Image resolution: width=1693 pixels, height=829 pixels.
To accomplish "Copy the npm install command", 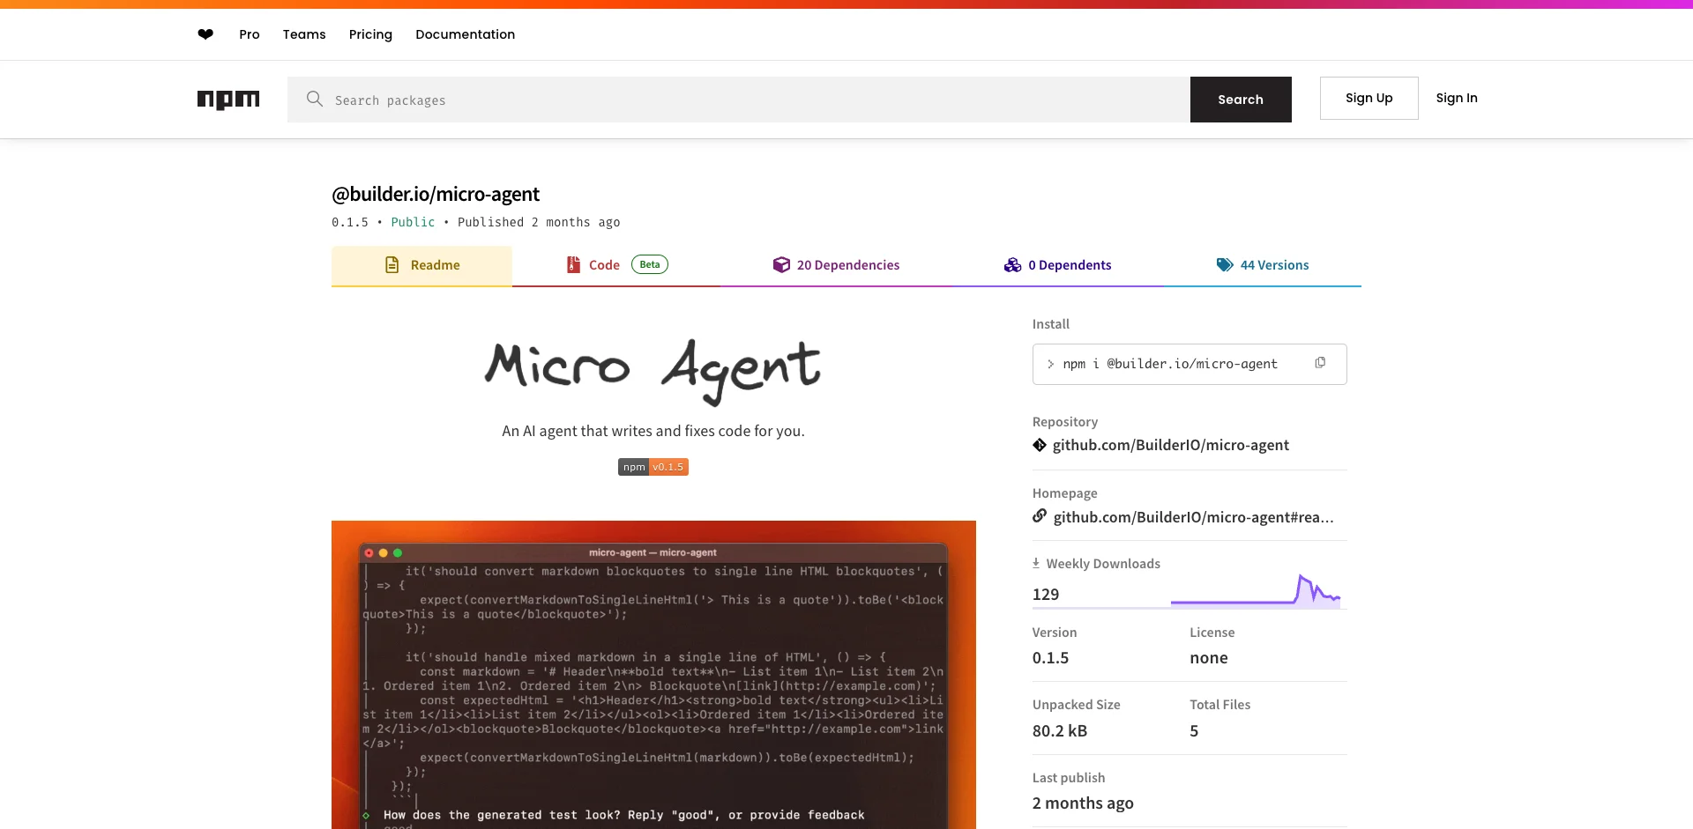I will (1320, 363).
